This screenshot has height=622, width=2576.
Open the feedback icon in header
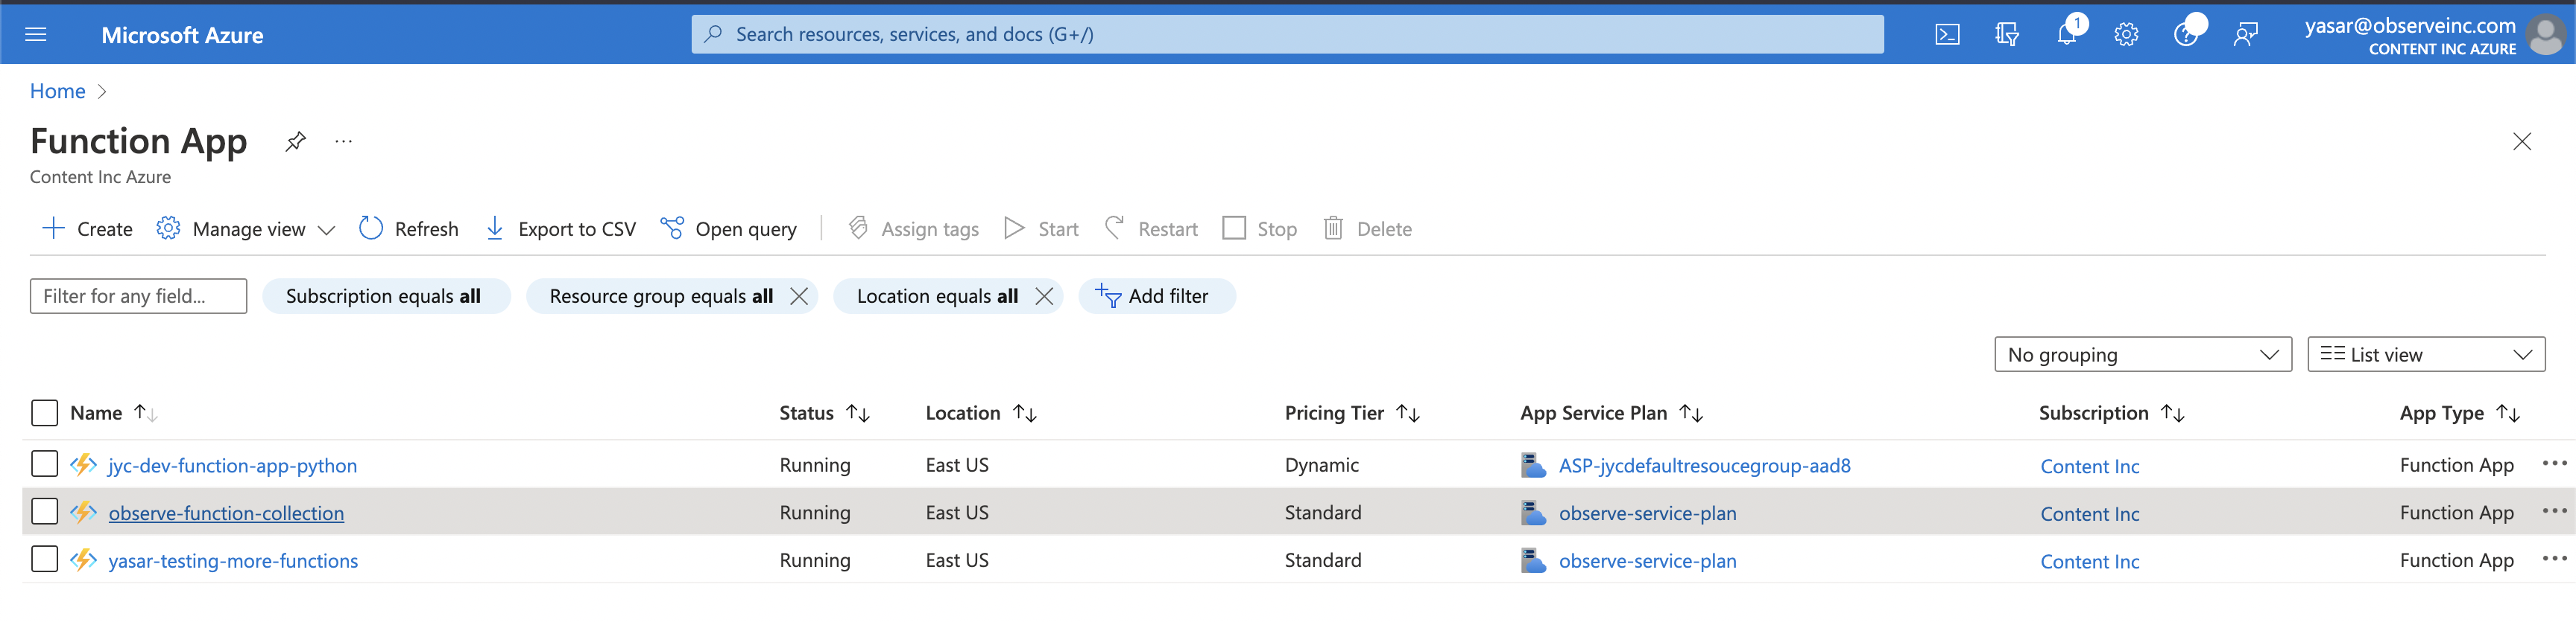[x=2246, y=35]
